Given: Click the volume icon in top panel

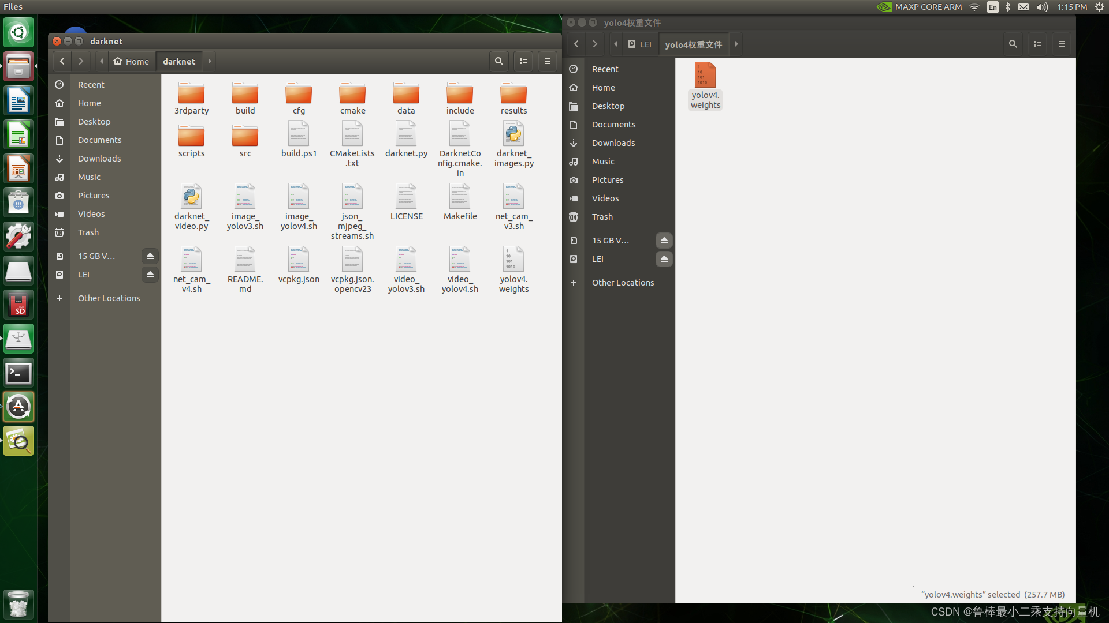Looking at the screenshot, I should tap(1042, 7).
